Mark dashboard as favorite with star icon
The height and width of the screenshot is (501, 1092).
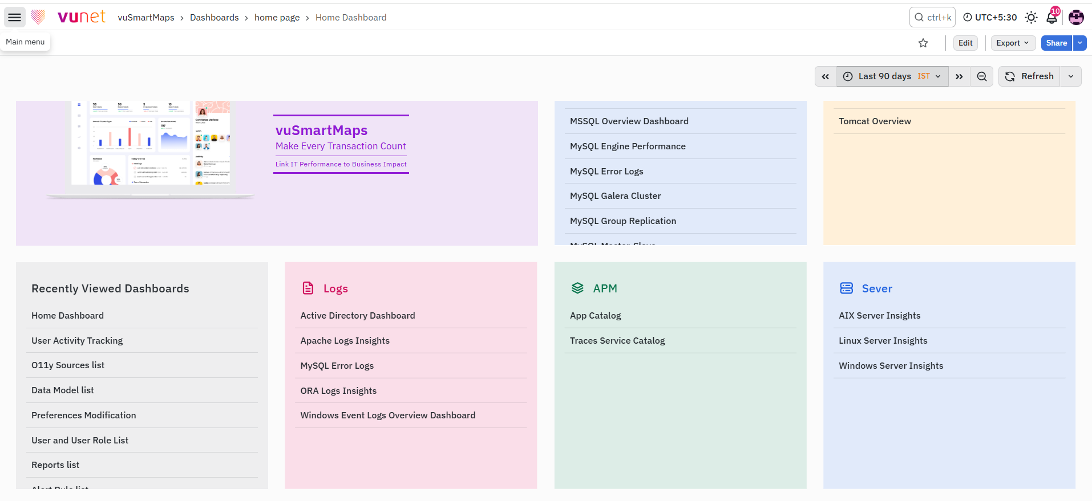click(x=923, y=43)
